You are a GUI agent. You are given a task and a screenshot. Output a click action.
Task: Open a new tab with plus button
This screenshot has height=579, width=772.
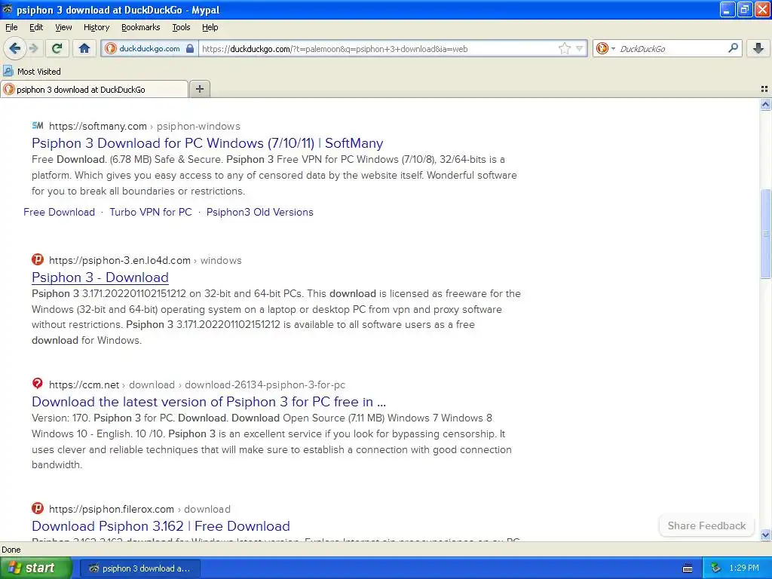[x=199, y=89]
